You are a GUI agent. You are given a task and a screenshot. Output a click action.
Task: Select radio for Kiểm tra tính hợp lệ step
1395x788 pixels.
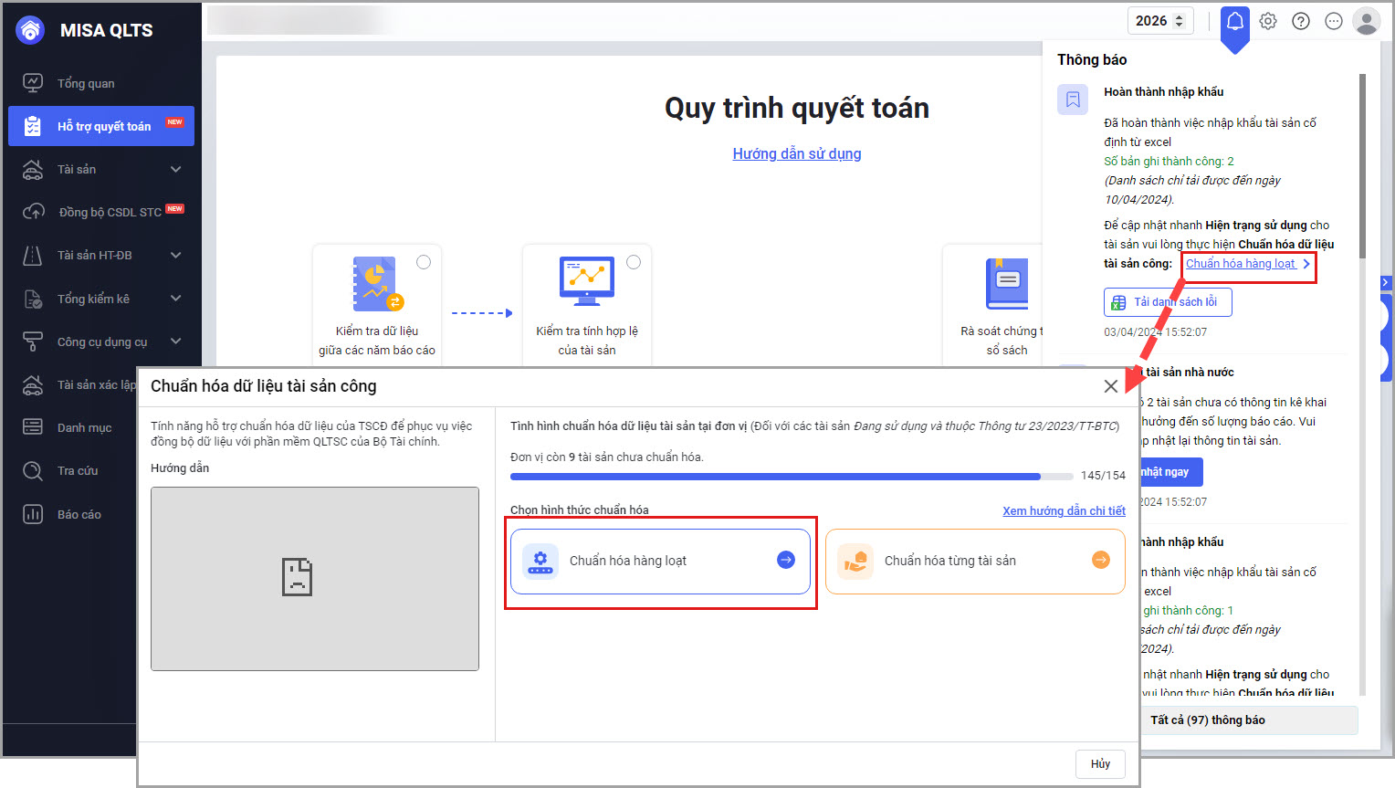coord(634,262)
